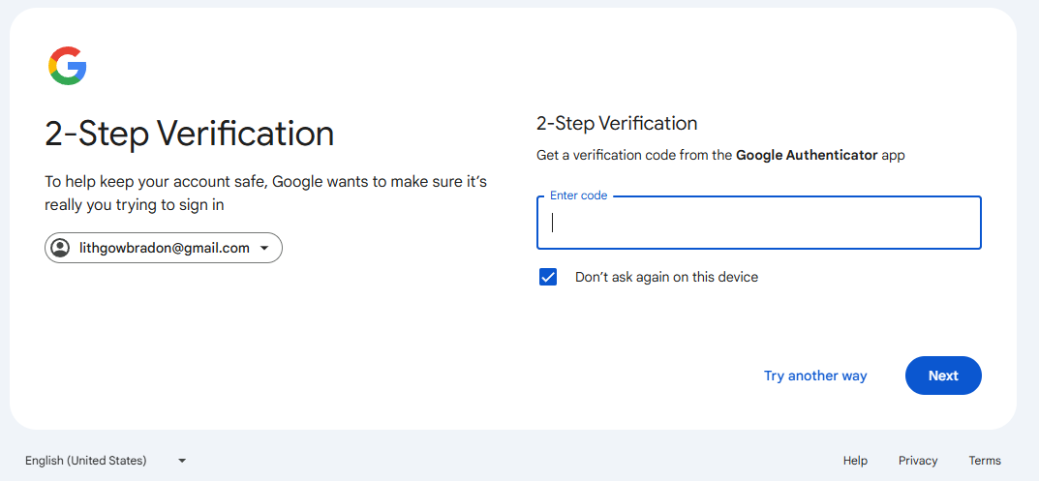Choose Try another way
Viewport: 1039px width, 481px height.
click(x=815, y=376)
